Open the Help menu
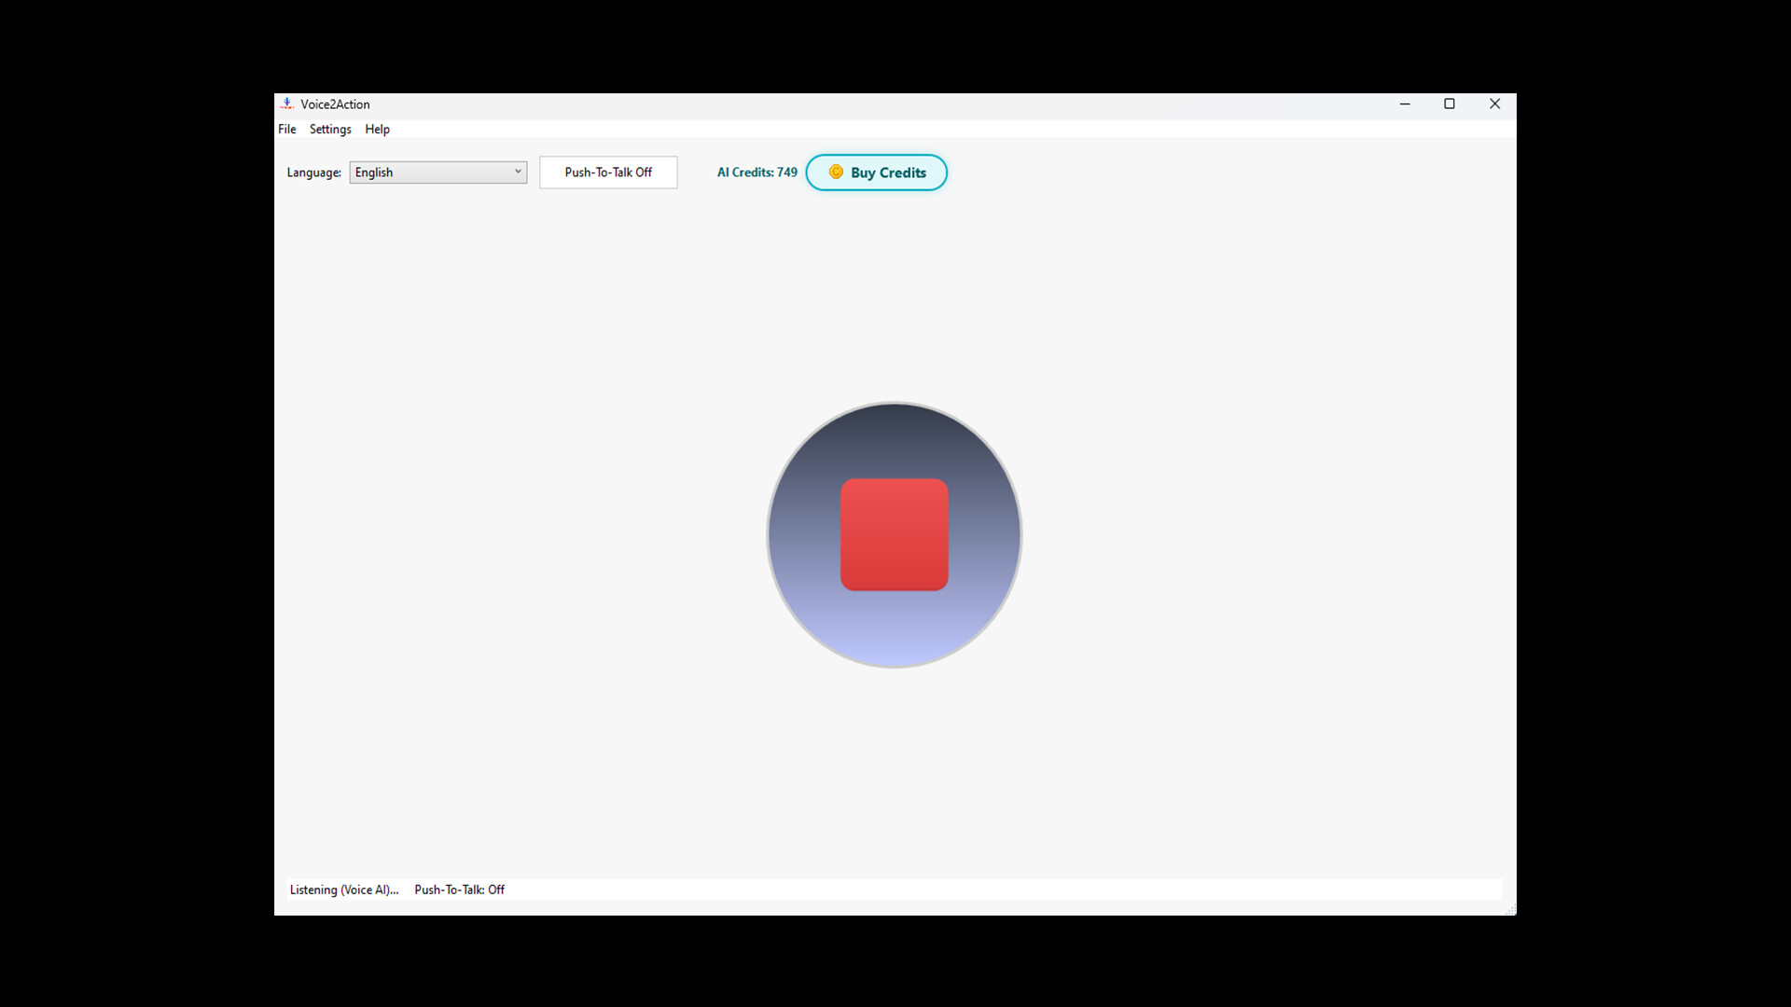The height and width of the screenshot is (1007, 1791). click(377, 129)
